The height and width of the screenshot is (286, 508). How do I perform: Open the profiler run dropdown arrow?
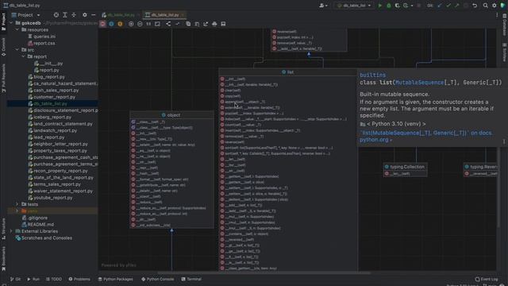[412, 6]
